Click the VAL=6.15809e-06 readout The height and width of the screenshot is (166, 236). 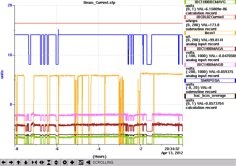[x=212, y=9]
